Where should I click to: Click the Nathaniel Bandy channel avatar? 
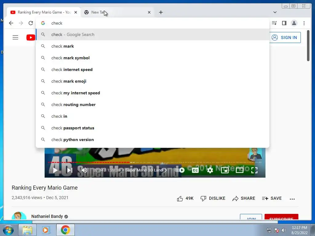tap(19, 216)
